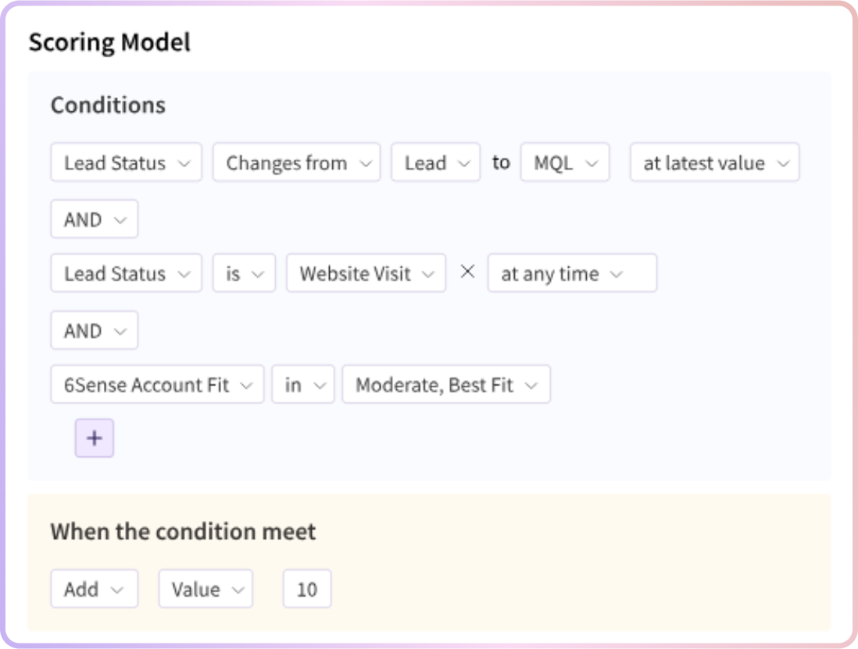Viewport: 858px width, 649px height.
Task: Open the second Lead Status dropdown
Action: click(127, 273)
